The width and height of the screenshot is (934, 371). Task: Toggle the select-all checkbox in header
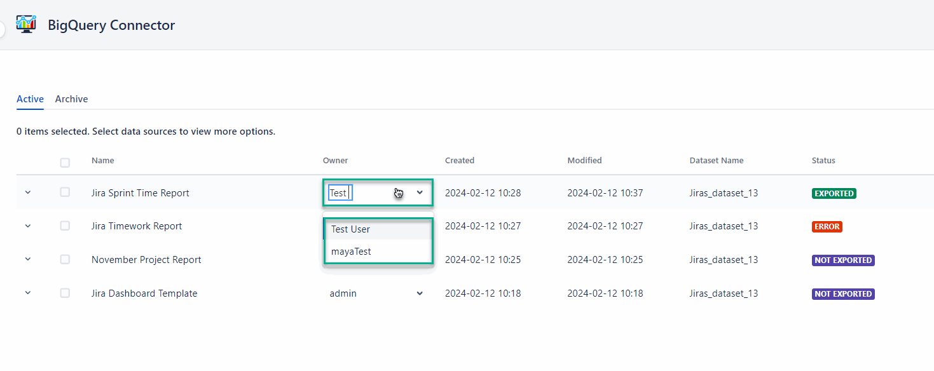65,163
